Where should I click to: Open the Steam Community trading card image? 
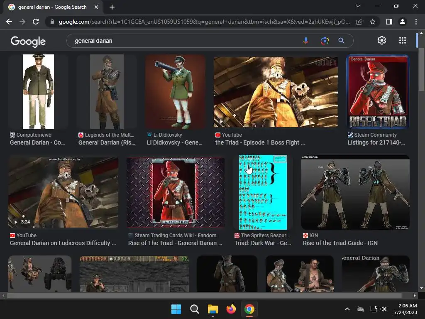(x=378, y=92)
